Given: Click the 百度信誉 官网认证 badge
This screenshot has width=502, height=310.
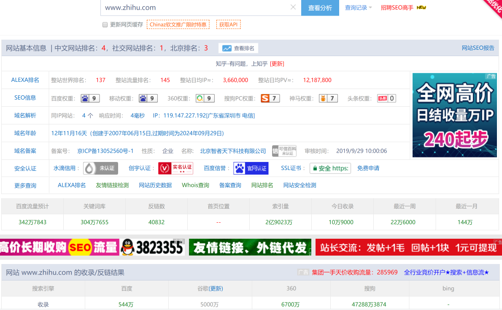Looking at the screenshot, I should [251, 168].
